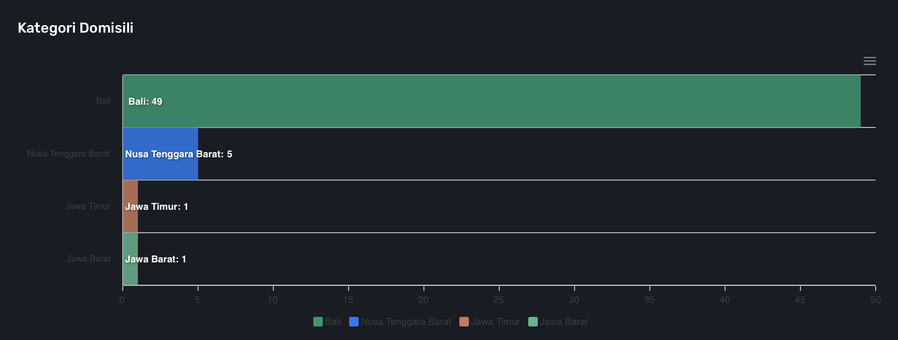Screen dimensions: 898x340
Task: Select the long green Bali bar
Action: coord(491,101)
